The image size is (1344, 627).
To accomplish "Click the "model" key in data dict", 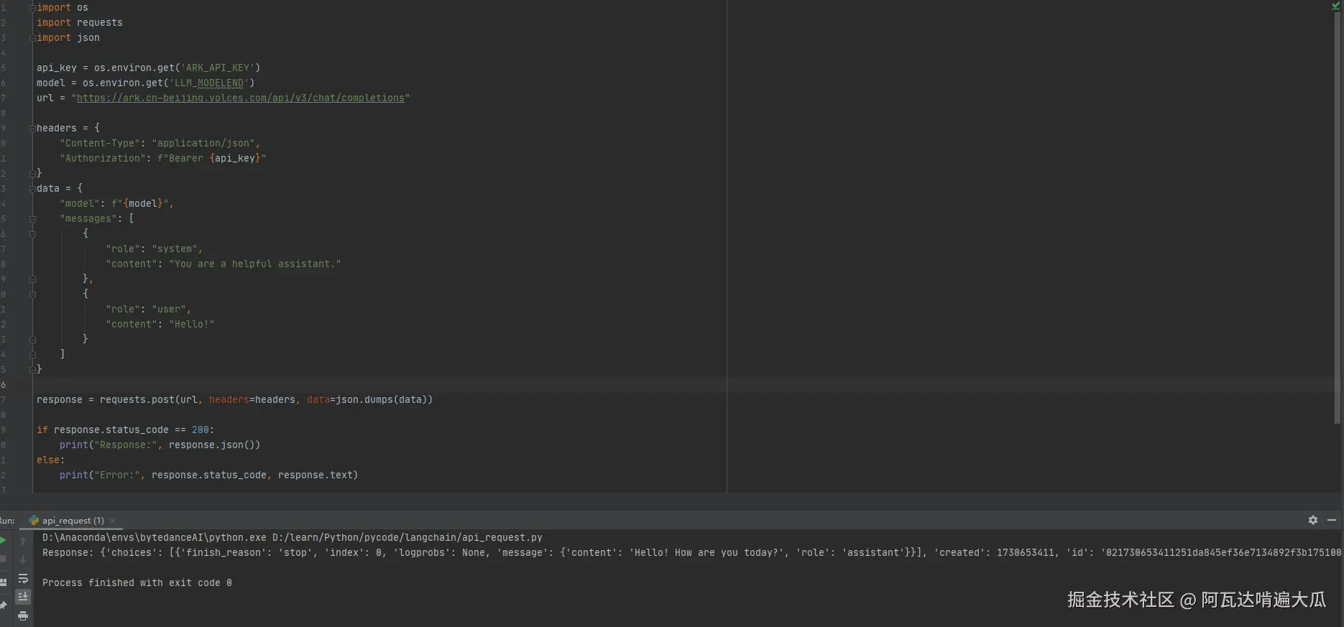I will (80, 203).
